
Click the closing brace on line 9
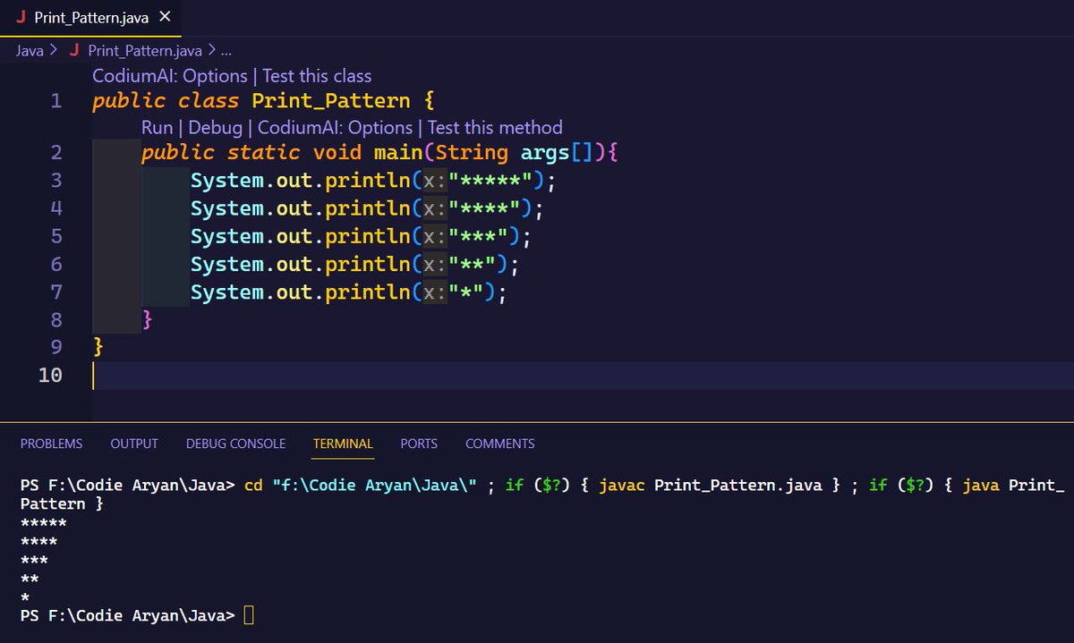(x=98, y=347)
